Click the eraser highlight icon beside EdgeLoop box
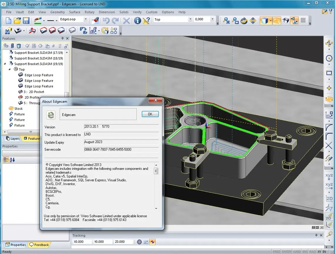Image resolution: width=335 pixels, height=254 pixels. point(95,20)
